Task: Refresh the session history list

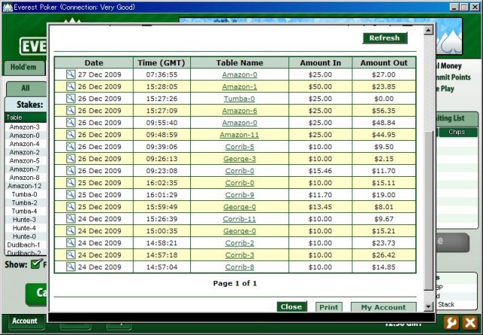Action: pos(385,38)
